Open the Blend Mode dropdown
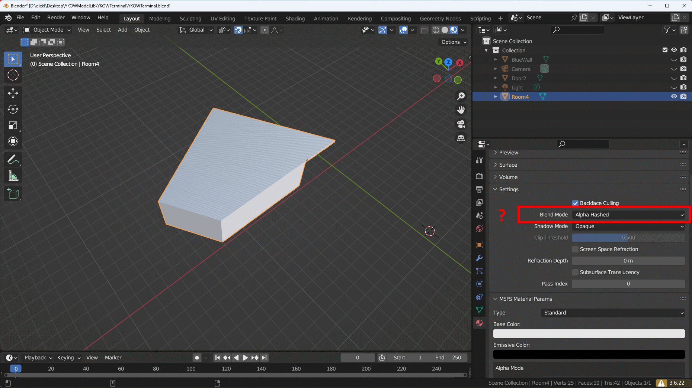 (x=628, y=215)
